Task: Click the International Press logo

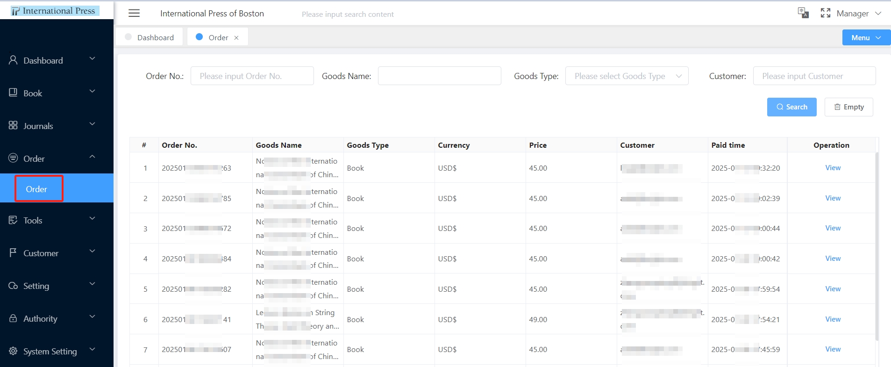Action: 55,10
